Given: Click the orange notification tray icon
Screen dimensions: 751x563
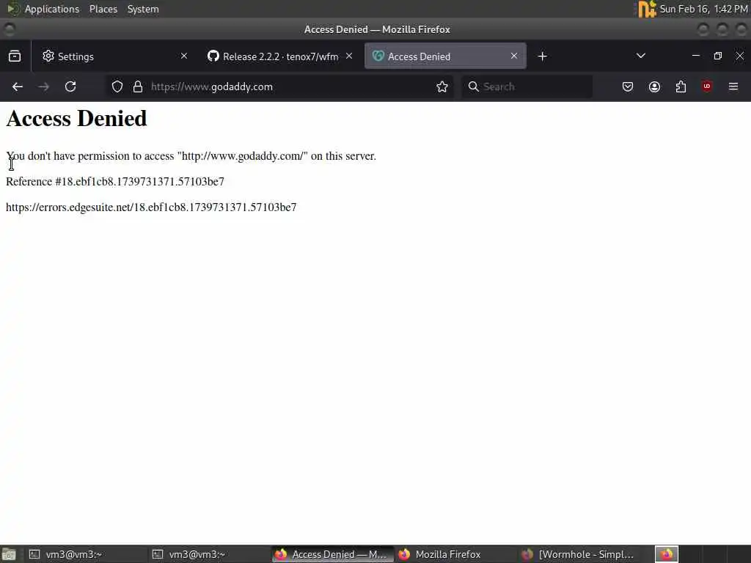Looking at the screenshot, I should pos(647,9).
